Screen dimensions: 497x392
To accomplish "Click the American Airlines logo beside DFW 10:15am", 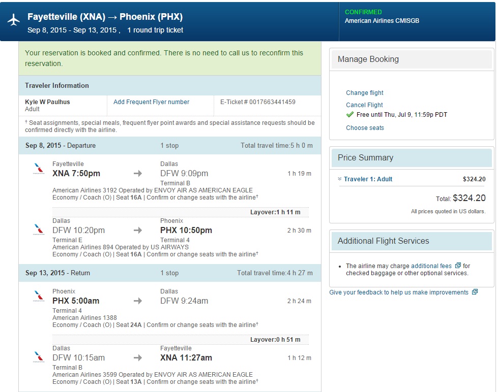I will [38, 357].
